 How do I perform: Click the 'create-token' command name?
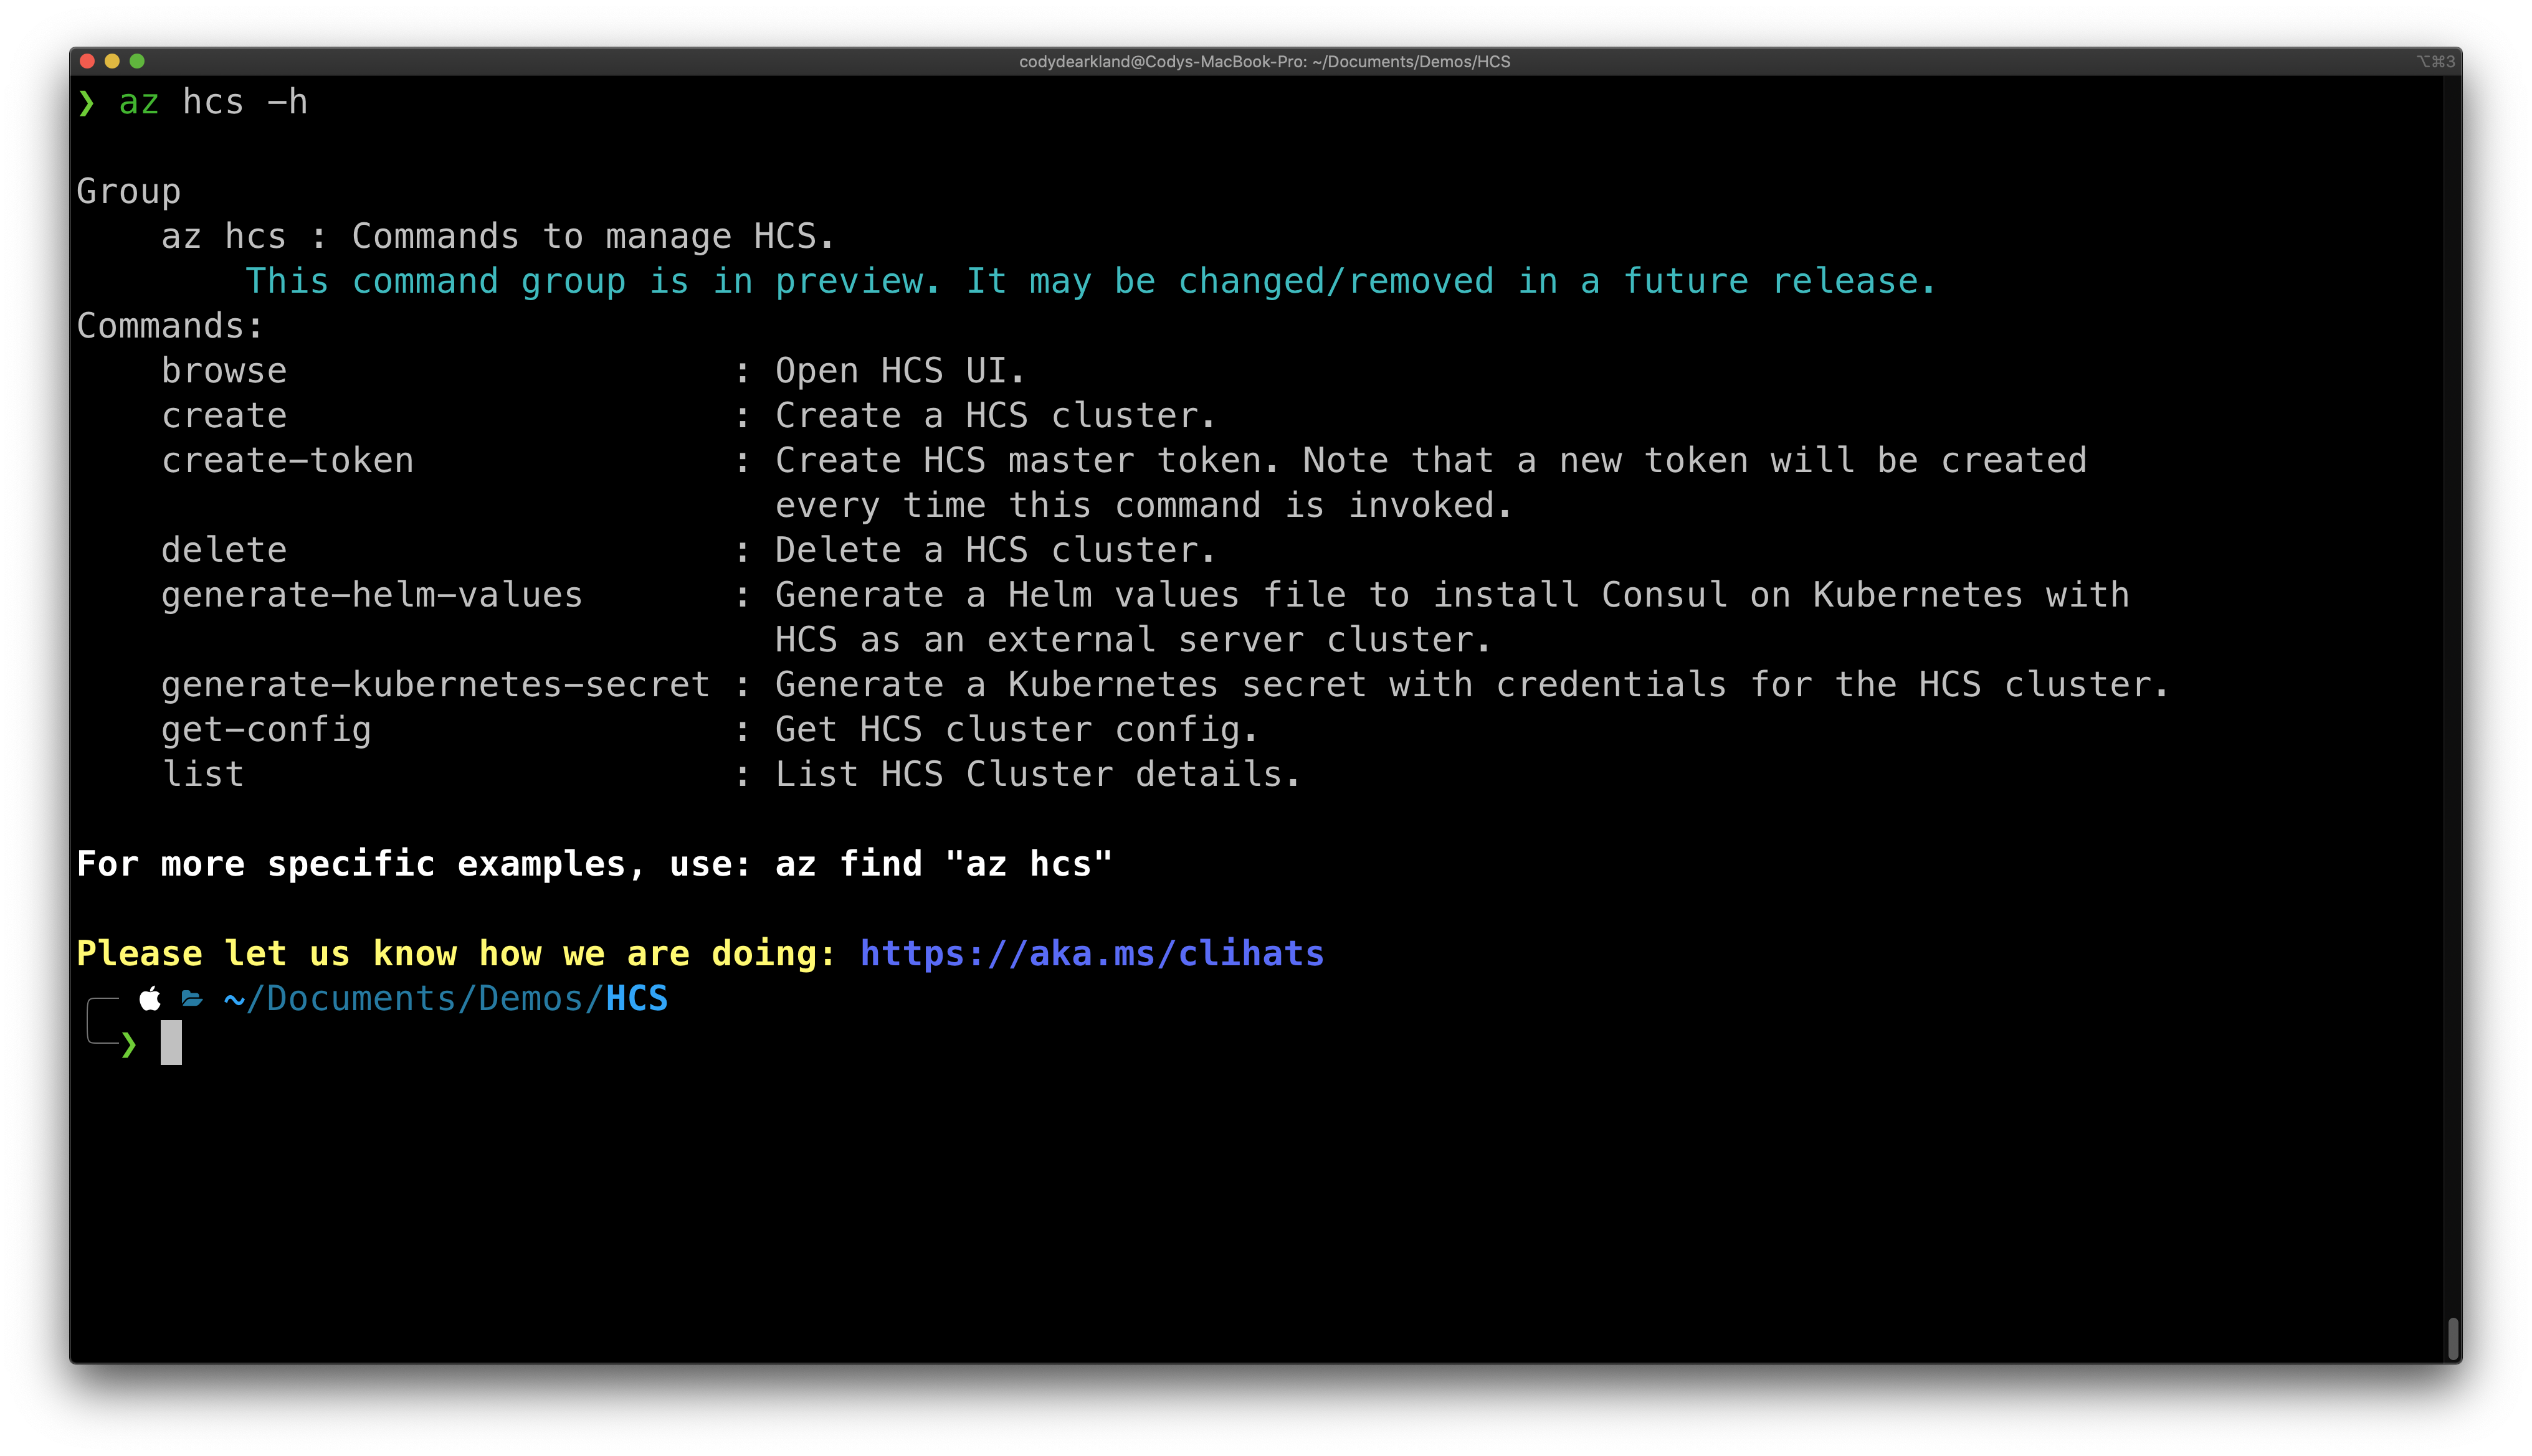(287, 461)
